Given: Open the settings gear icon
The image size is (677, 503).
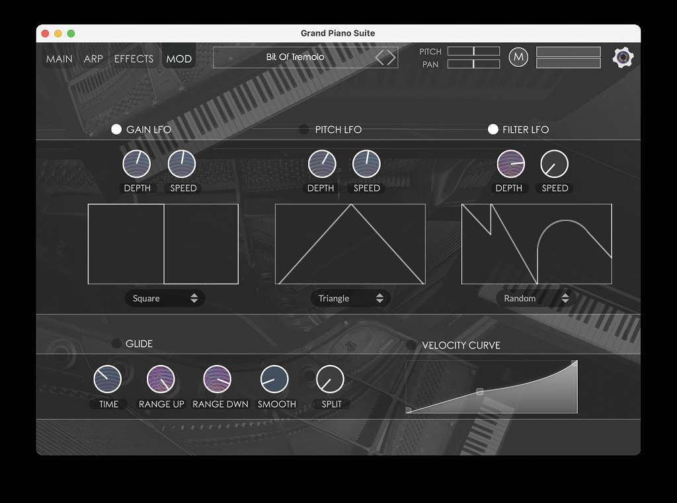Looking at the screenshot, I should 623,58.
